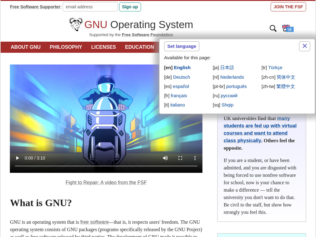316x237 pixels.
Task: Seek using the video progress bar
Action: (106, 166)
